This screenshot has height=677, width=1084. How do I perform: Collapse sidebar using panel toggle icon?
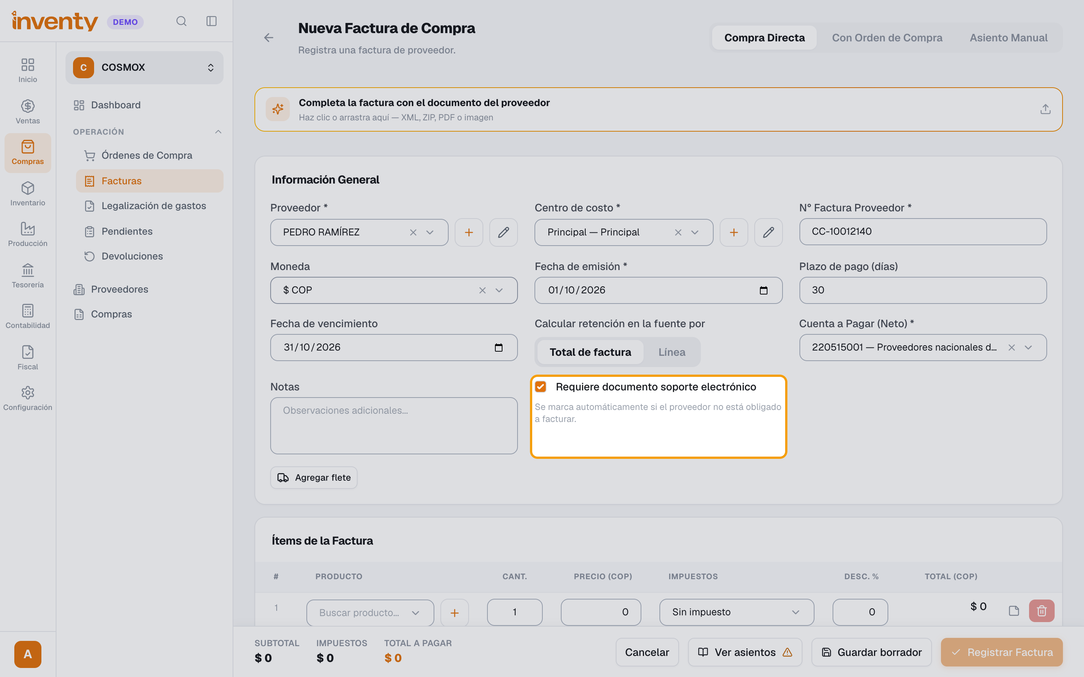pyautogui.click(x=212, y=21)
